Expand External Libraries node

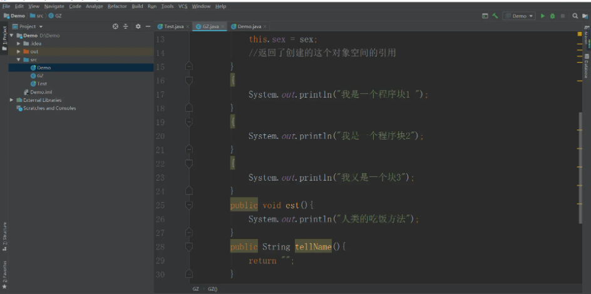click(11, 100)
